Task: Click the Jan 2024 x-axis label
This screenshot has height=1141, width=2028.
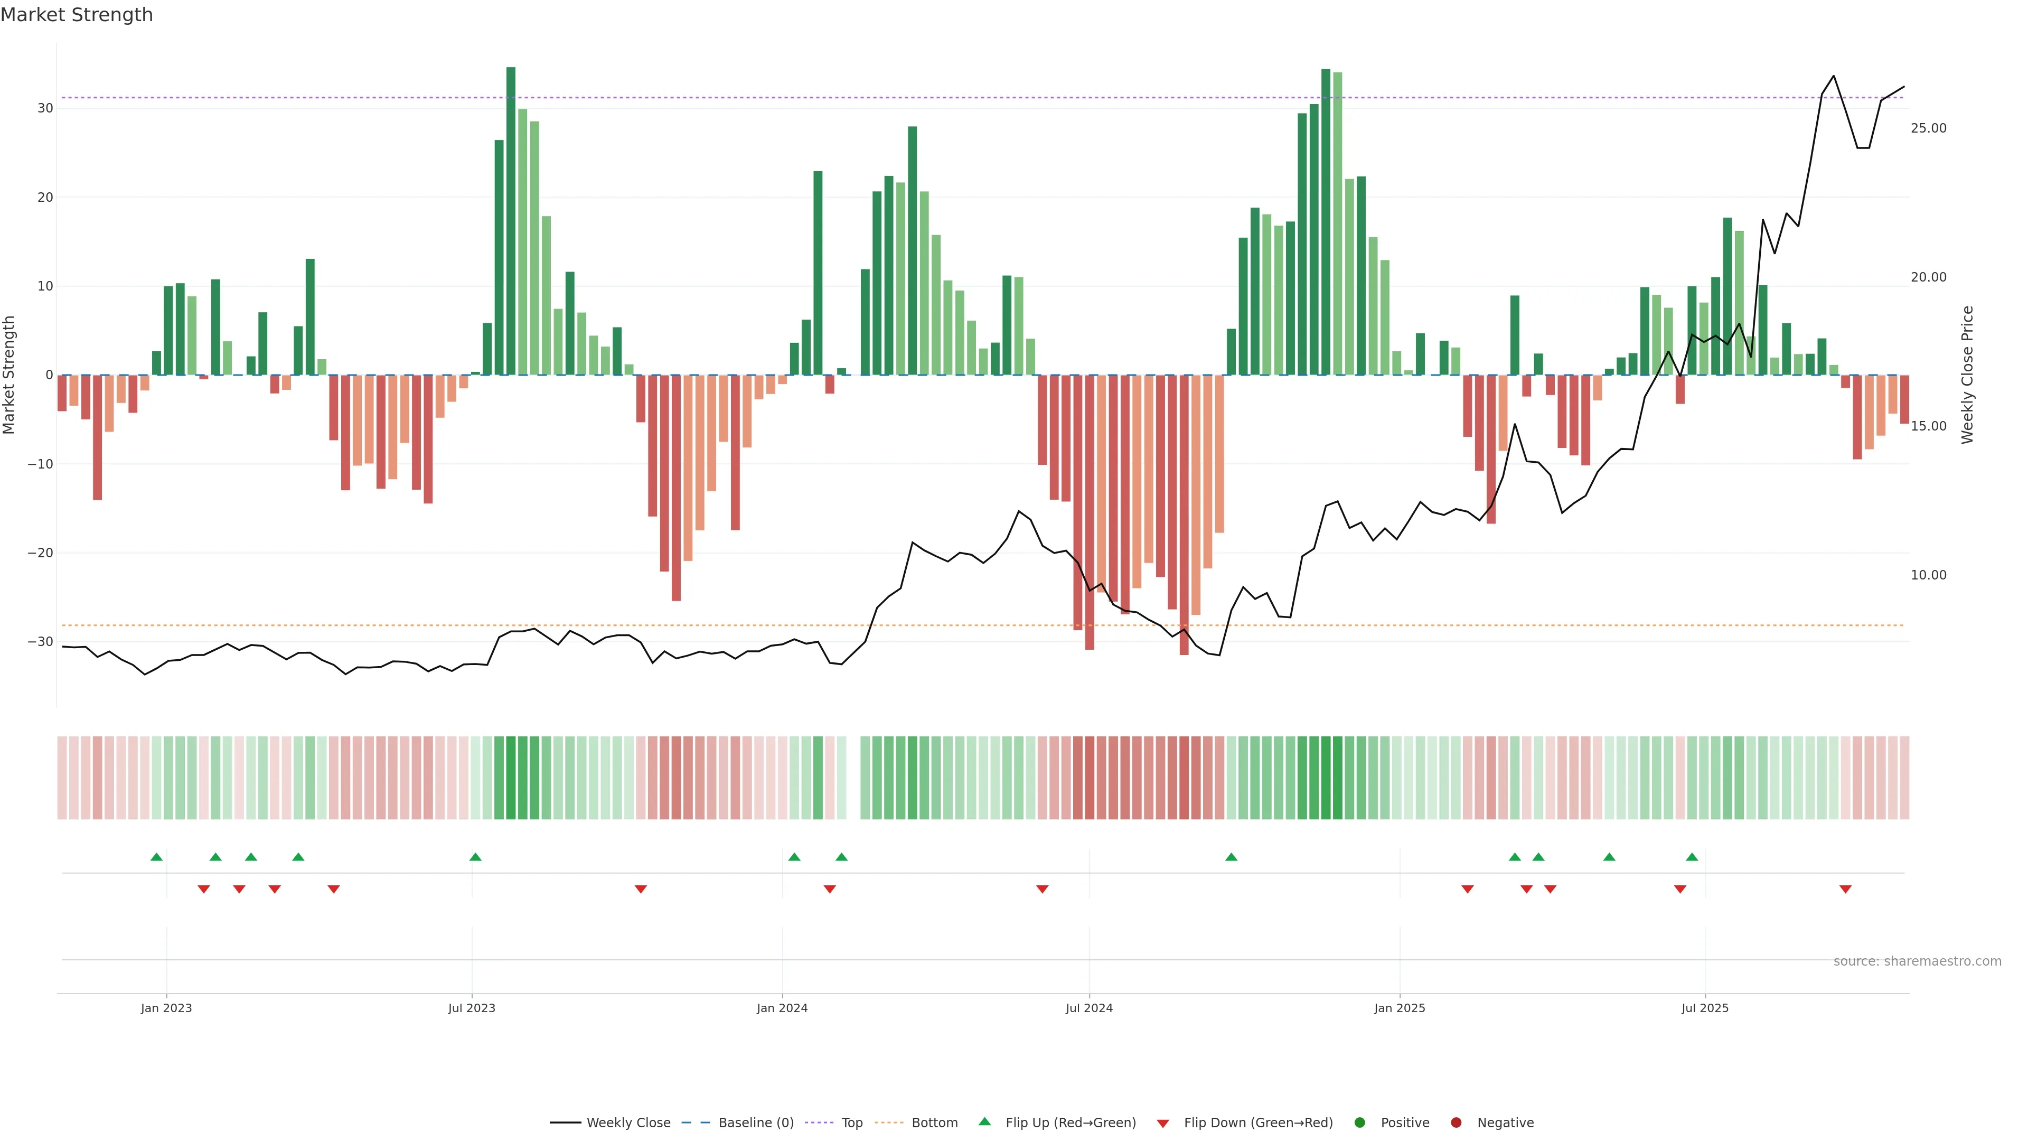Action: pyautogui.click(x=782, y=1008)
